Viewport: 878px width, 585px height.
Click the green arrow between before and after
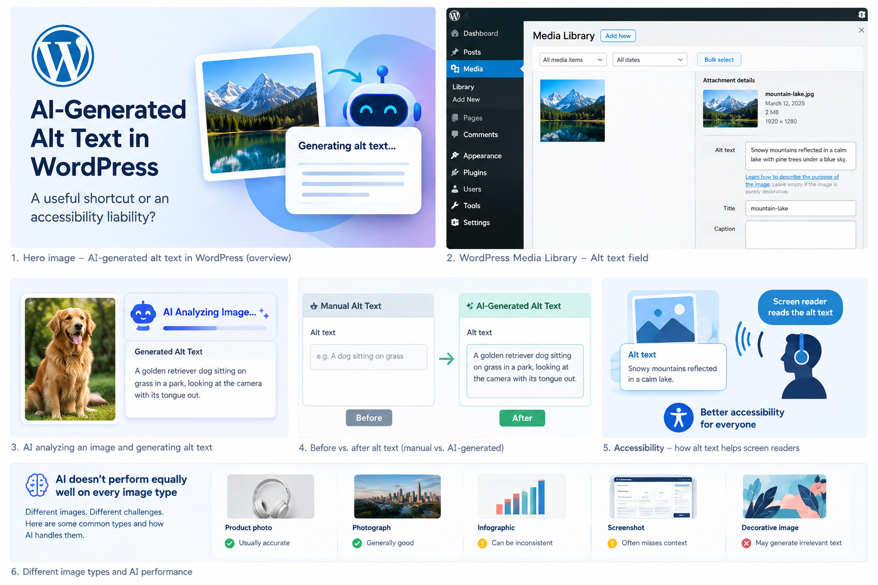446,359
